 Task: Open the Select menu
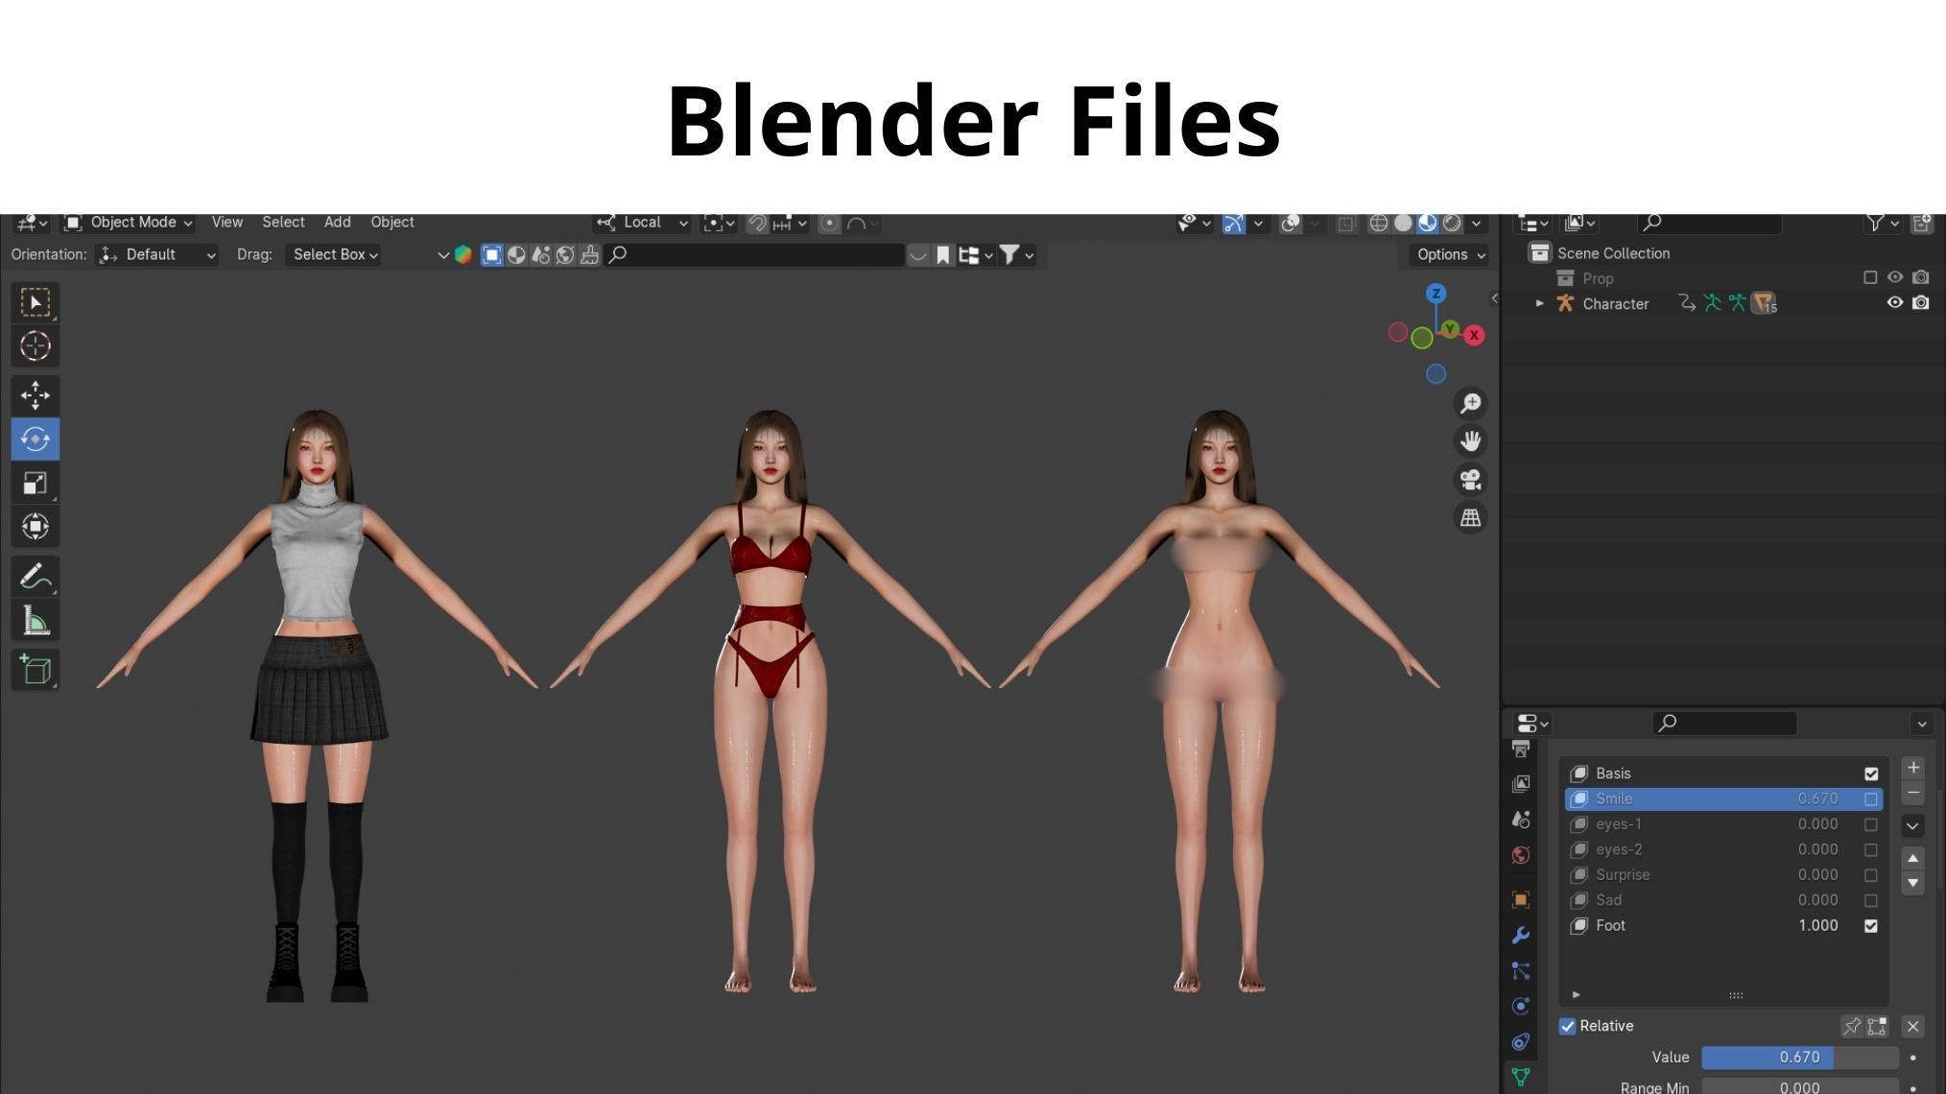coord(283,223)
